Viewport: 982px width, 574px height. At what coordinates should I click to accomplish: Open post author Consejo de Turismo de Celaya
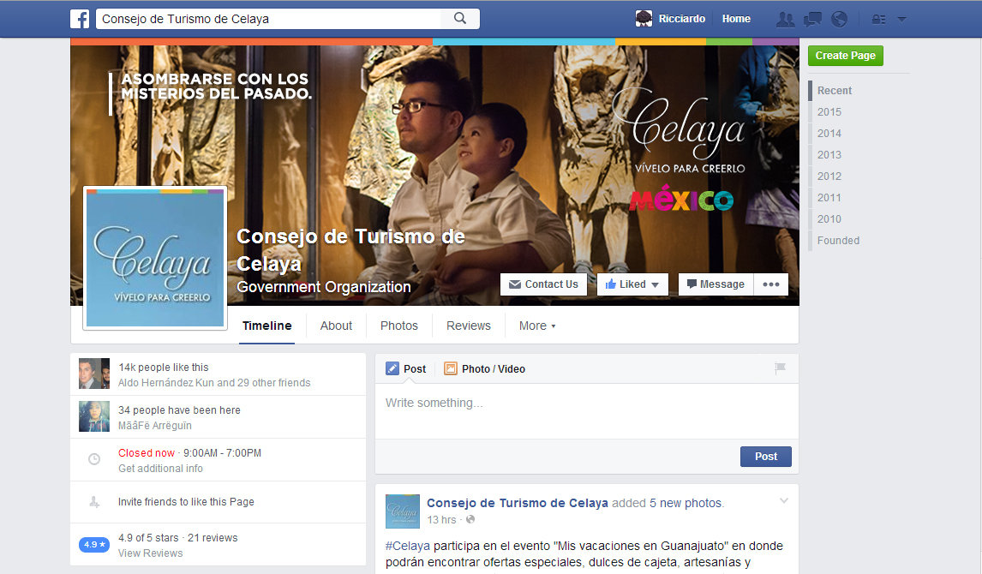[518, 503]
